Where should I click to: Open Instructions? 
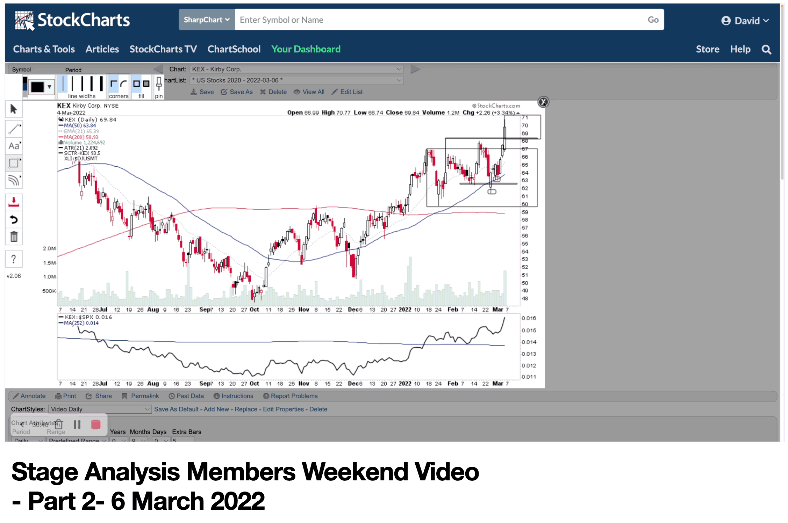pyautogui.click(x=233, y=396)
